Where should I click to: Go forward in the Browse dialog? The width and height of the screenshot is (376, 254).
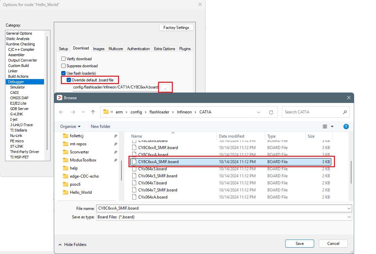[x=73, y=112]
